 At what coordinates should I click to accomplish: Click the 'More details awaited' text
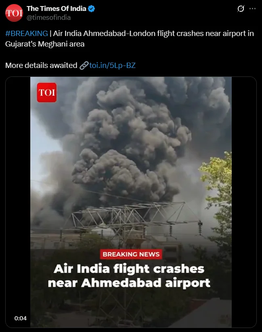pyautogui.click(x=41, y=66)
